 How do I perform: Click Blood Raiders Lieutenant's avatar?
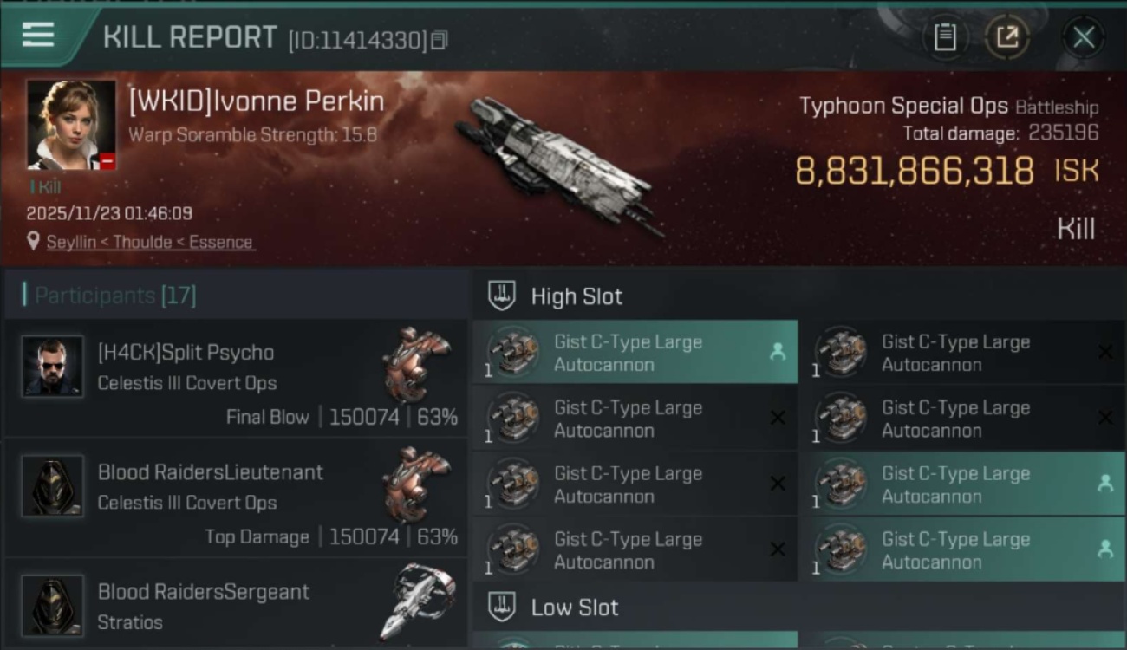53,486
